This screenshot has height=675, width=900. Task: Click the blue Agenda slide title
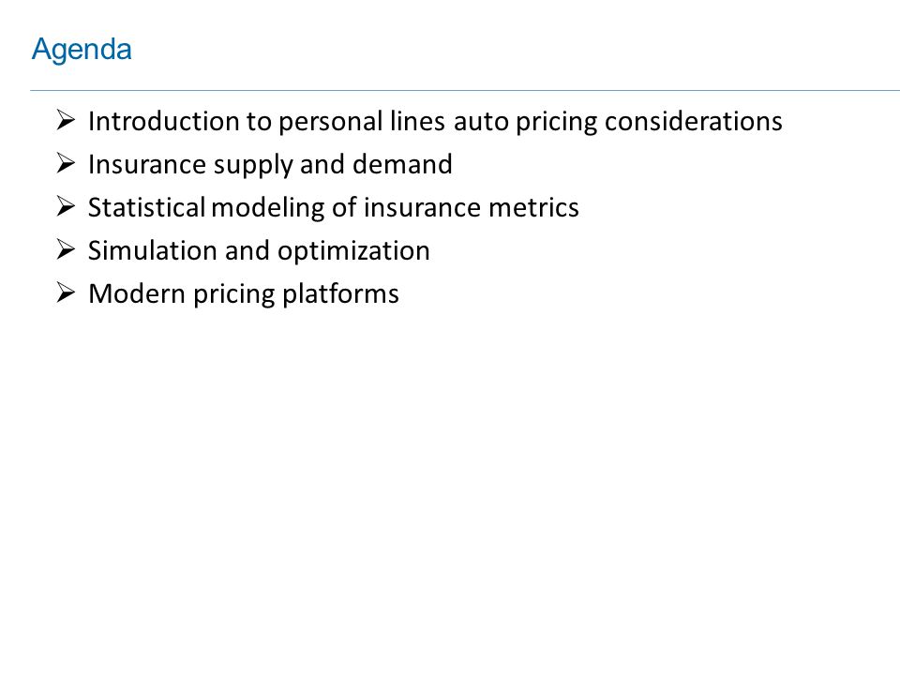click(x=82, y=49)
